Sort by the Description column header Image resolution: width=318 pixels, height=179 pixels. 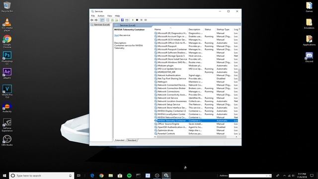coord(194,29)
